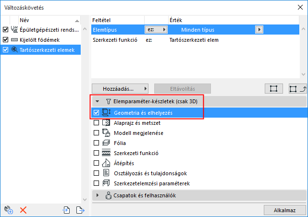Collapse Elemparaméter-készletek section
This screenshot has height=217, width=308.
(x=98, y=101)
